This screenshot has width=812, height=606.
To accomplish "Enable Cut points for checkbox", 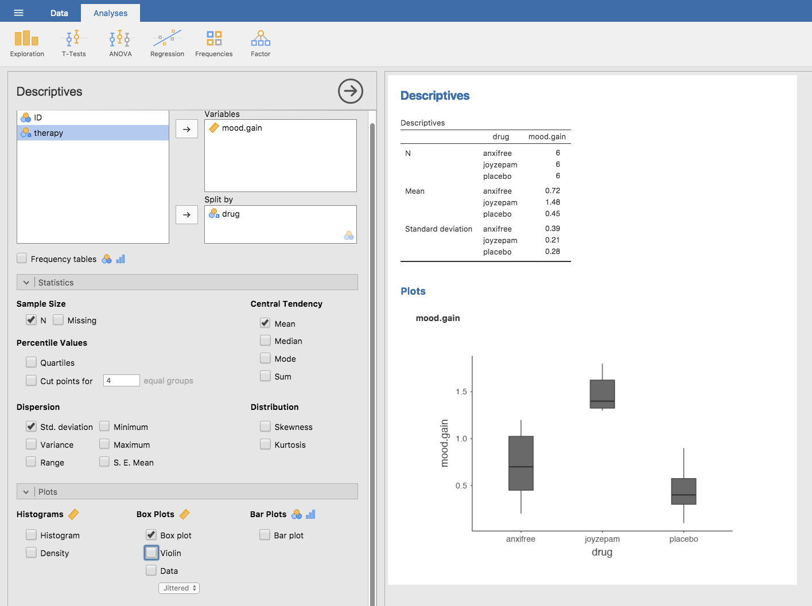I will [31, 380].
